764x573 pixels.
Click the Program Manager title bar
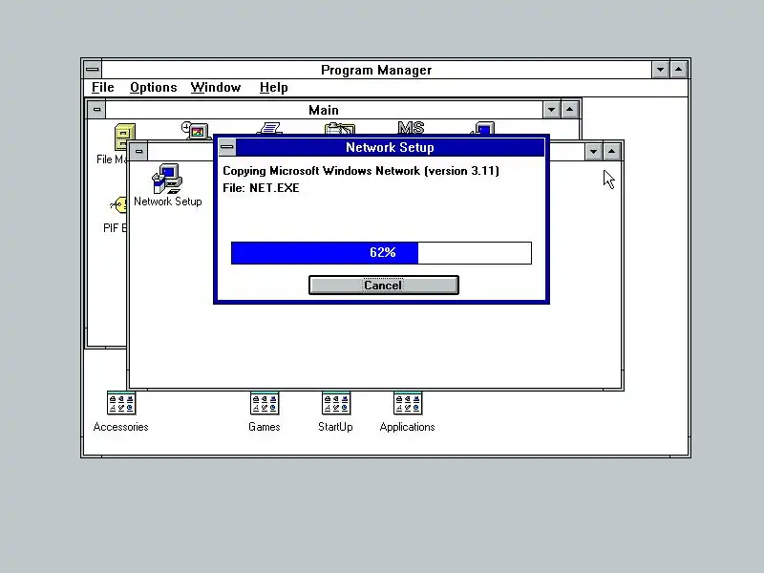click(376, 70)
